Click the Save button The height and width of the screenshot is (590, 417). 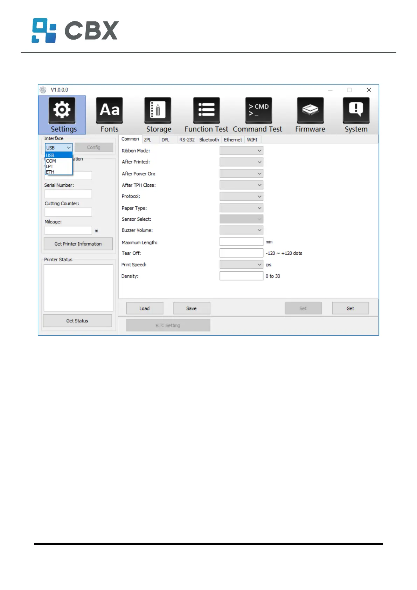[x=192, y=308]
